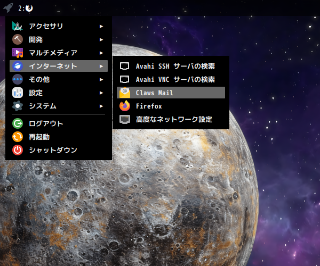The height and width of the screenshot is (266, 320).
Task: Expand the システム submenu arrow
Action: 101,106
